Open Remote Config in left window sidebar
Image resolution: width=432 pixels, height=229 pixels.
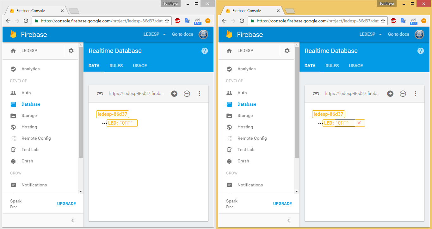click(40, 138)
